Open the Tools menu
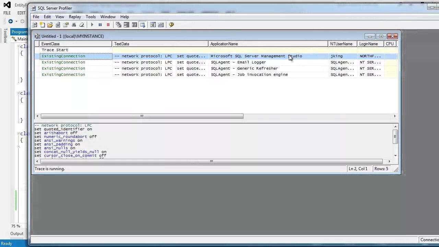The width and height of the screenshot is (439, 247). coord(91,16)
